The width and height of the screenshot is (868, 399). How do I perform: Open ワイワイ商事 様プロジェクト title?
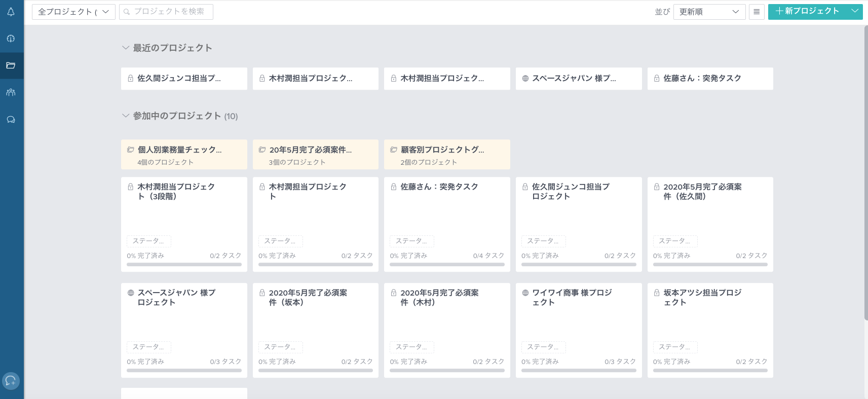572,298
